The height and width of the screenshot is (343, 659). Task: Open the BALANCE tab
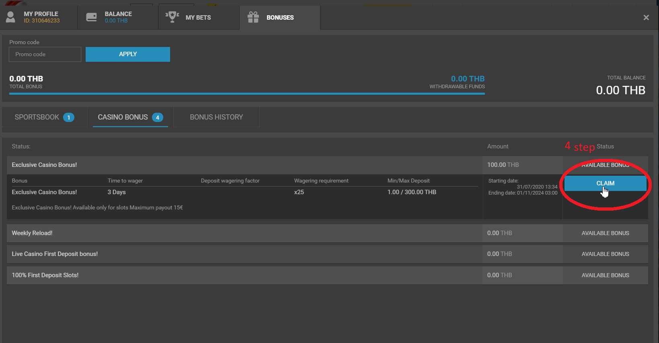pos(118,17)
